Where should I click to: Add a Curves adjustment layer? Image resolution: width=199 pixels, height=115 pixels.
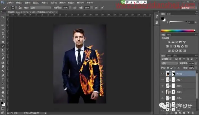point(177,42)
